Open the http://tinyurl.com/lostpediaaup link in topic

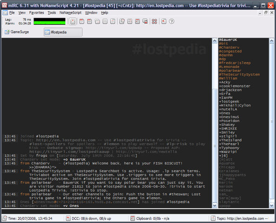click(69, 152)
